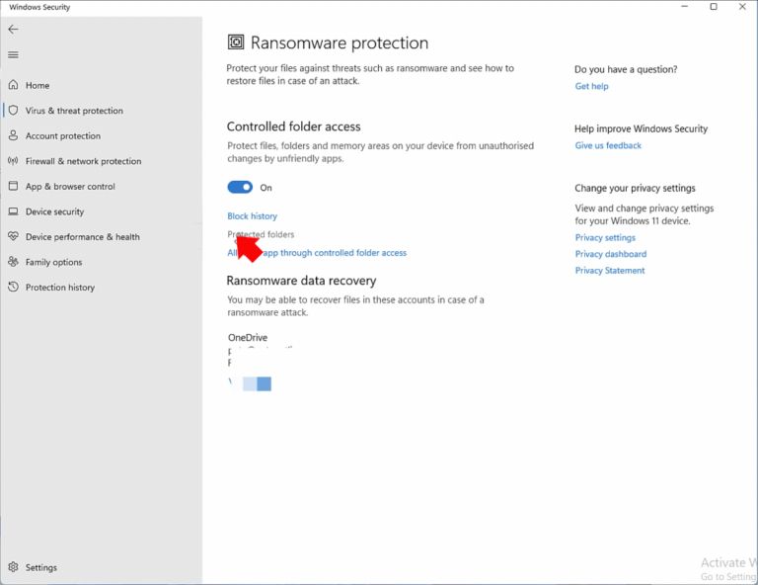Click the App & browser control window icon
Screen dimensions: 758x585
point(14,186)
